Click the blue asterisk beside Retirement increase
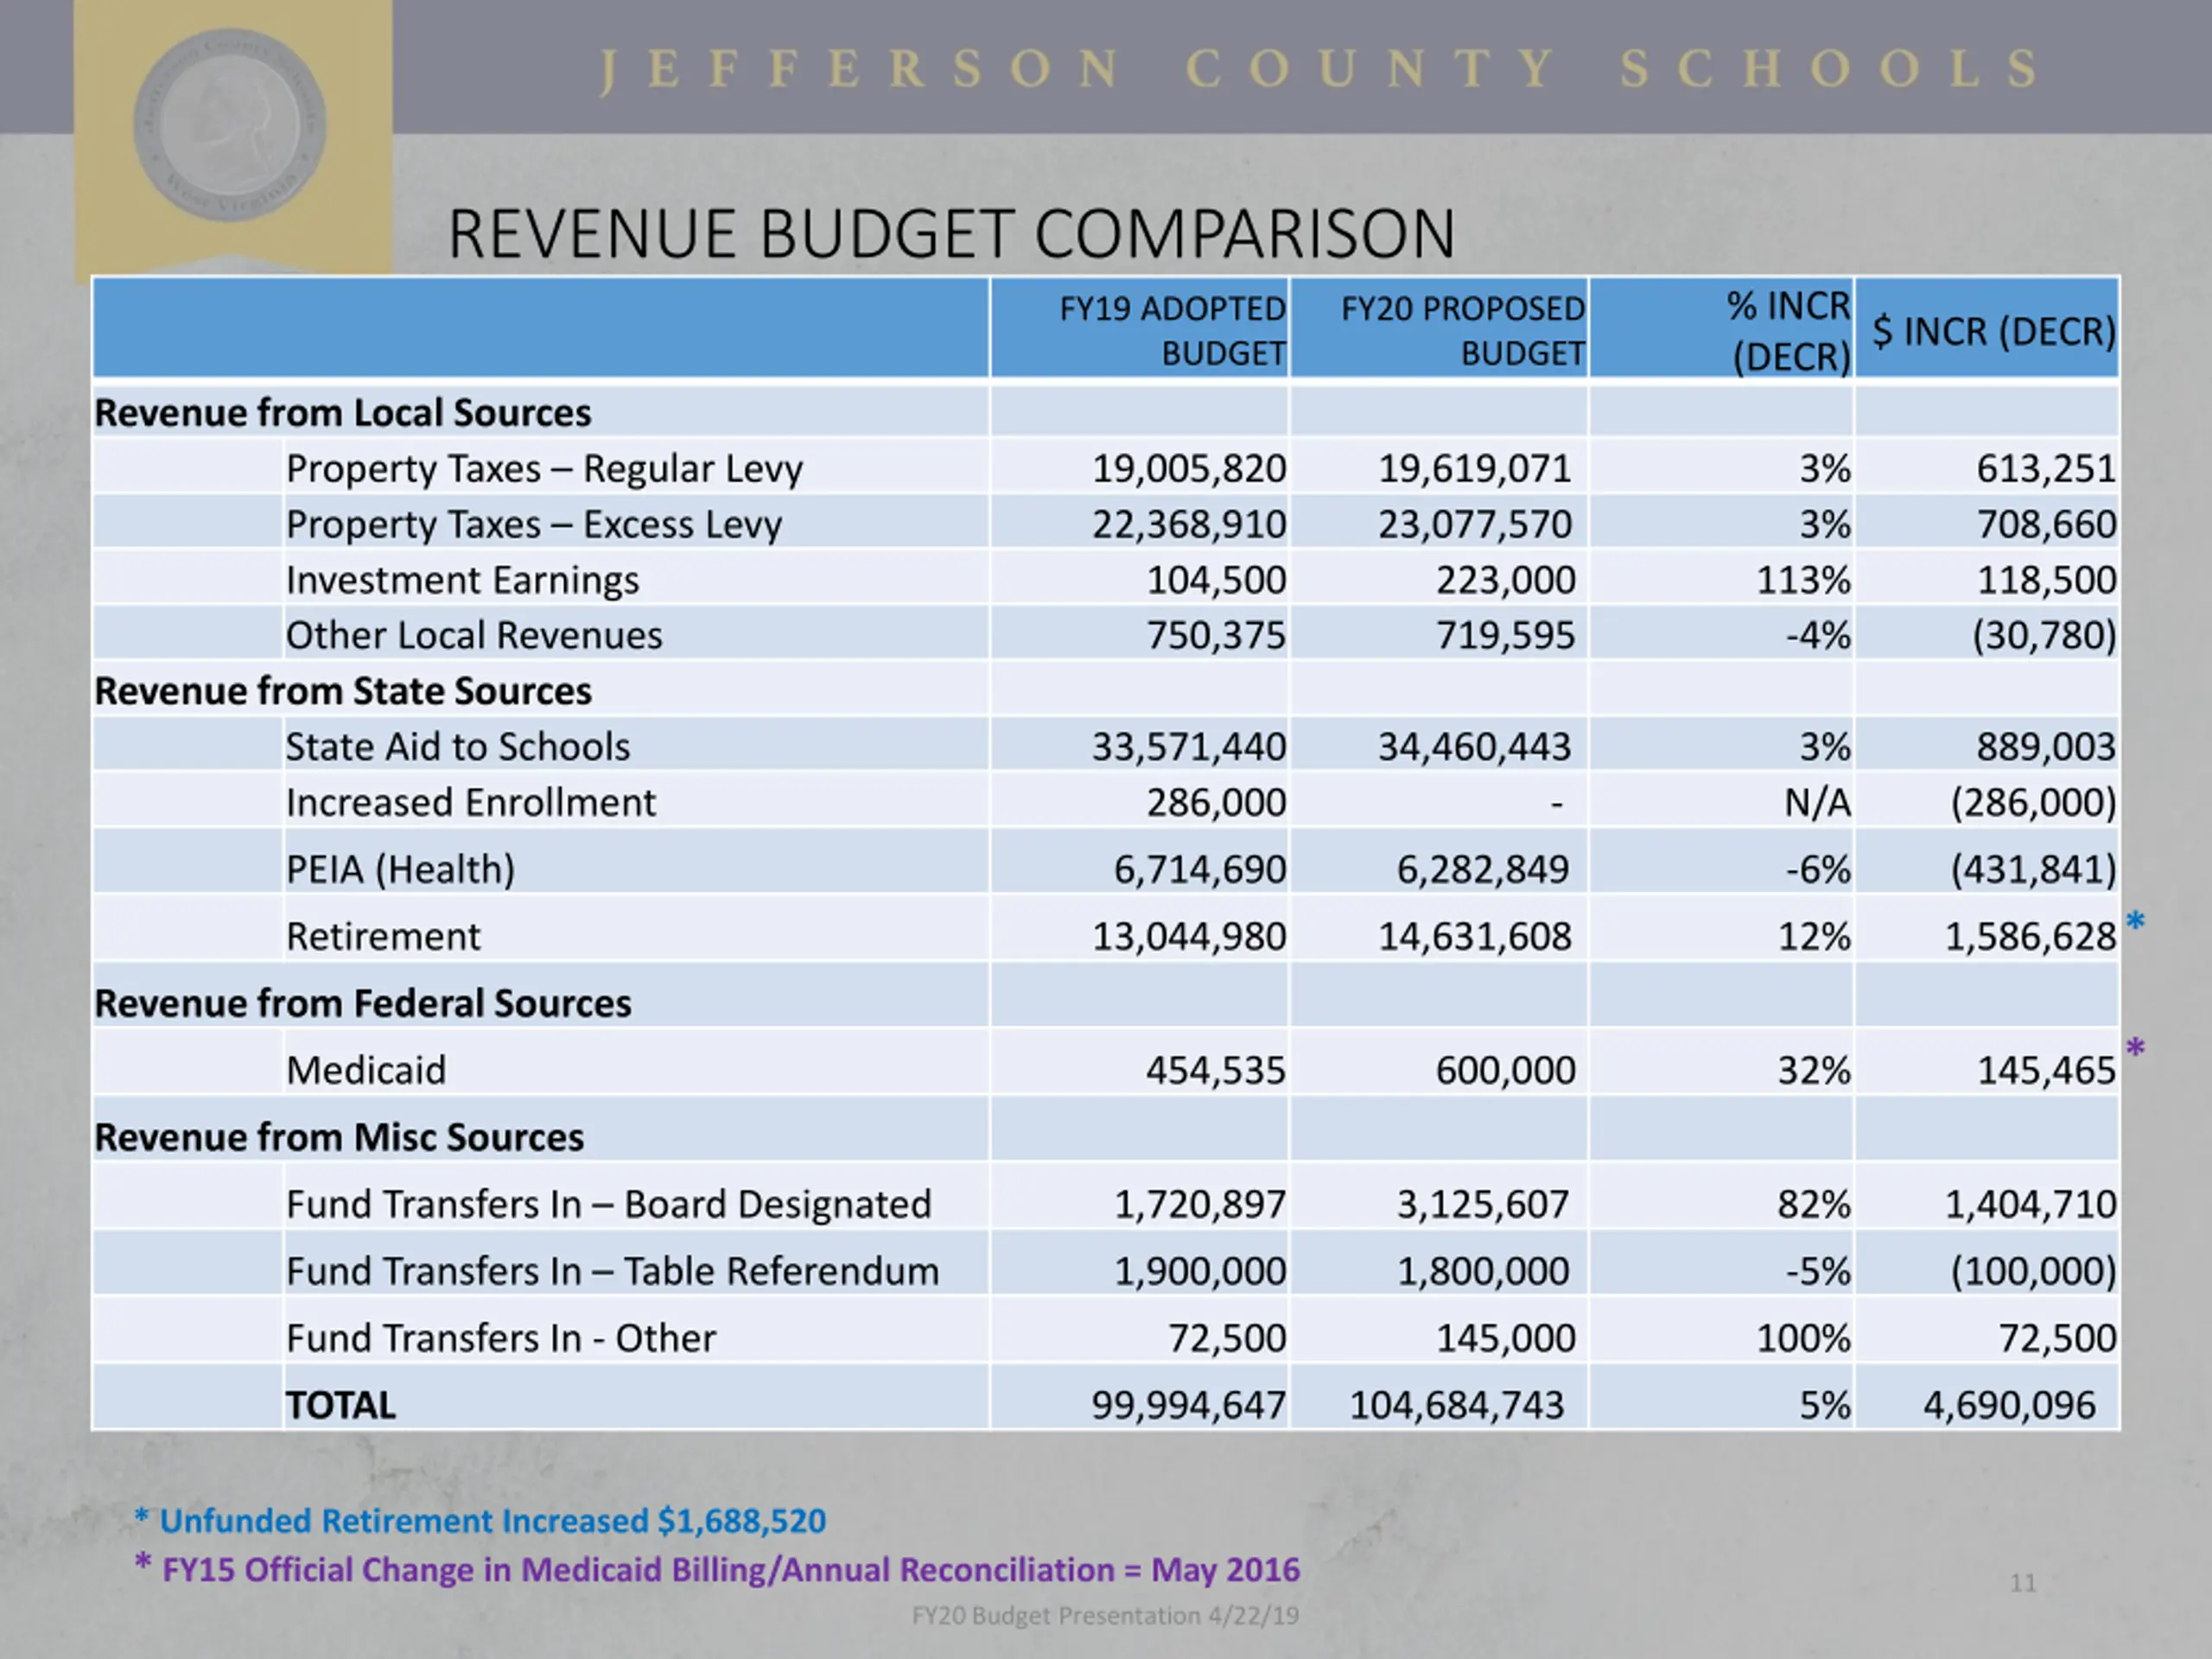 coord(2135,922)
